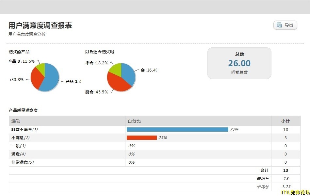Click the 百分比 column header

pyautogui.click(x=135, y=121)
